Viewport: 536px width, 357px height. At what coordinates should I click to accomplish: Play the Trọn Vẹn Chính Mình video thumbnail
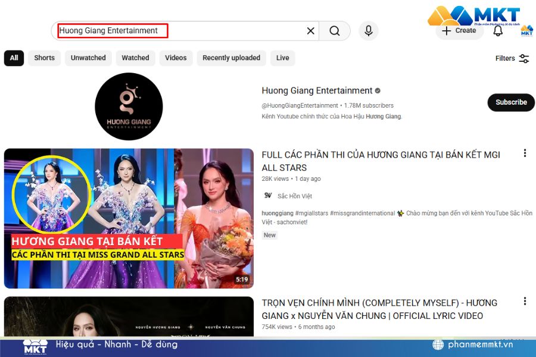point(129,317)
